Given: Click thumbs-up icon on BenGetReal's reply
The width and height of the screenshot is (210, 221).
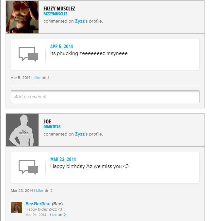Looking at the screenshot, I should point(60,215).
